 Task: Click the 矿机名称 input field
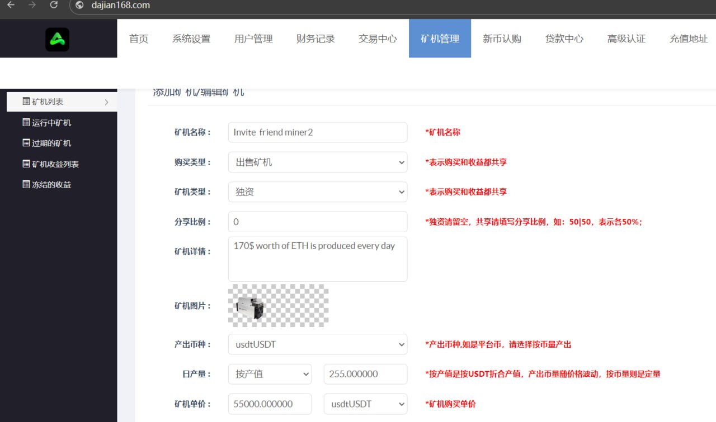[x=318, y=132]
